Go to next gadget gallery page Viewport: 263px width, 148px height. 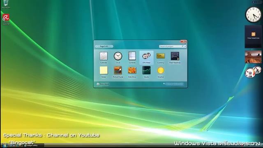click(x=112, y=46)
